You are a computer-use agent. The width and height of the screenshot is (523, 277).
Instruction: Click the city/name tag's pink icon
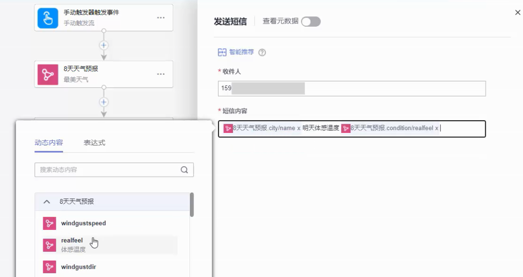[228, 128]
